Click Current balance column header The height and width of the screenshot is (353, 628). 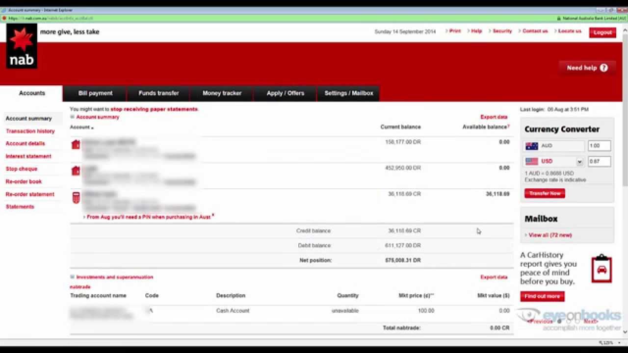pyautogui.click(x=400, y=127)
